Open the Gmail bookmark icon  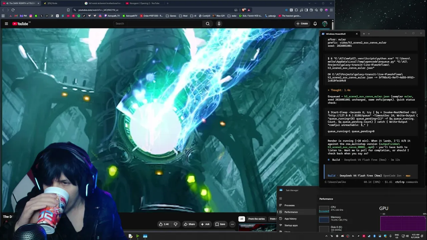click(x=16, y=16)
